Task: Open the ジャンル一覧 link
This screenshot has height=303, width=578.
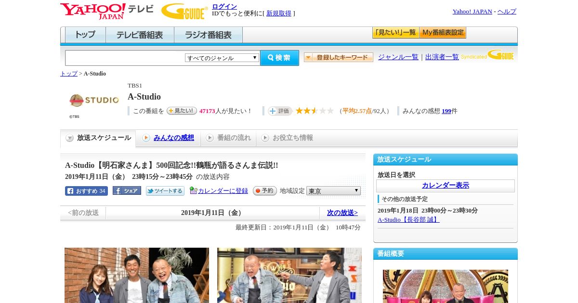Action: coord(398,57)
